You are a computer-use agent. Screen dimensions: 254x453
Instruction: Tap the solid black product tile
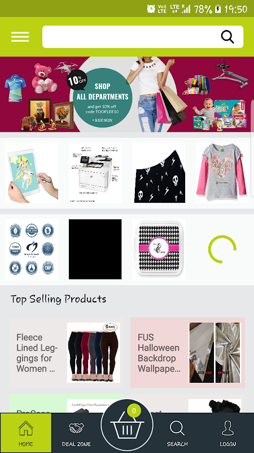click(95, 249)
